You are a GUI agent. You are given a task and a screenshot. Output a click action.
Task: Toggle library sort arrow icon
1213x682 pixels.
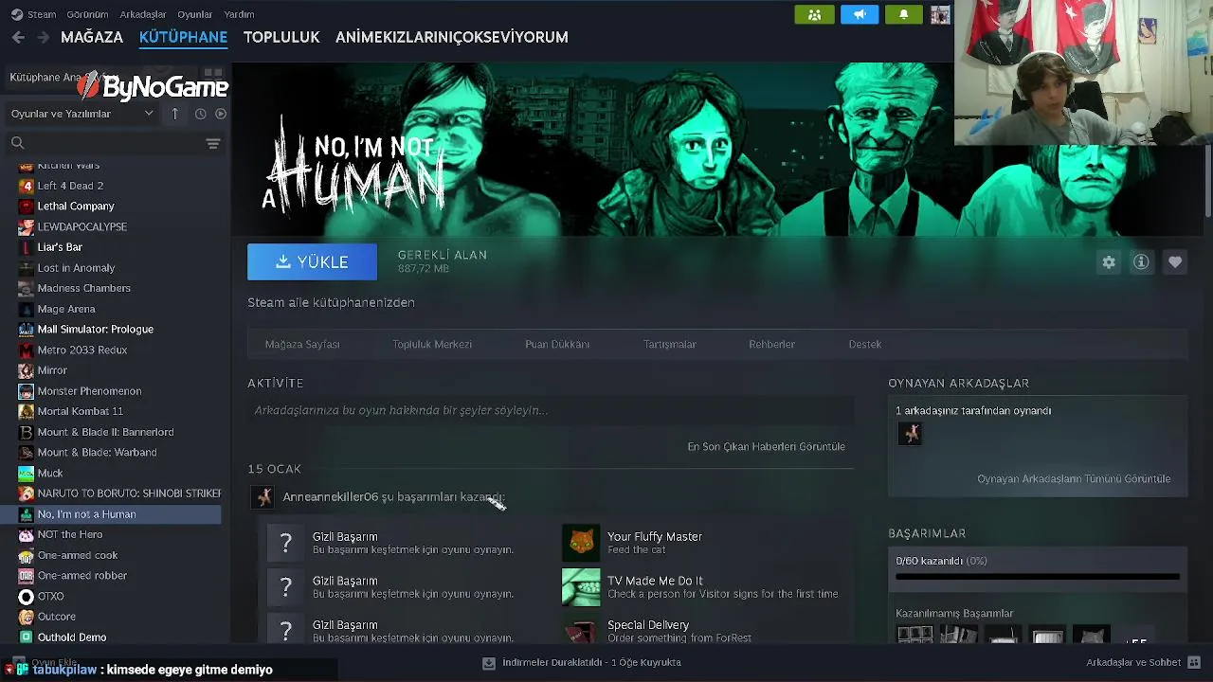pyautogui.click(x=174, y=114)
